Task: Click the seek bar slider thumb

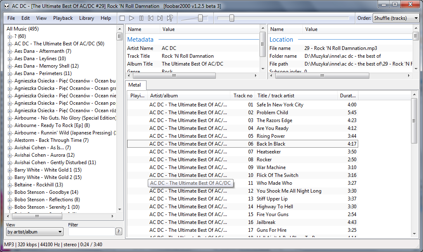Action: (x=232, y=18)
